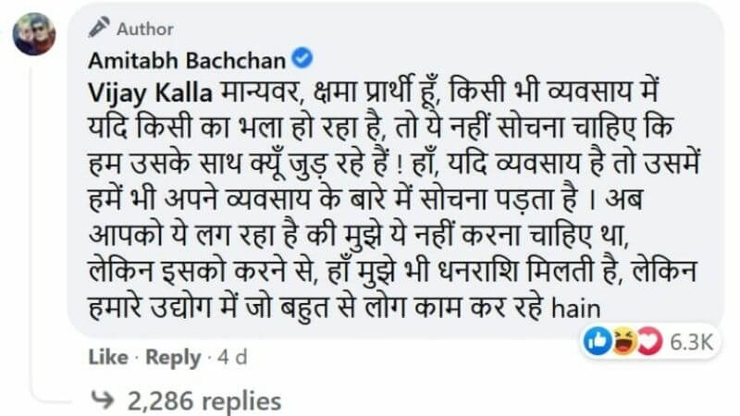Open Amitabh Bachchan's profile name

click(x=187, y=61)
